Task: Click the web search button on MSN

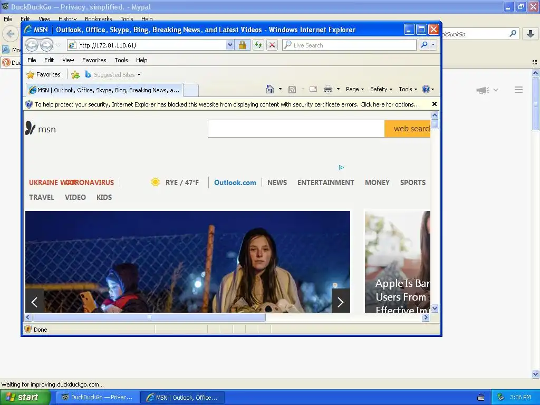Action: (408, 129)
